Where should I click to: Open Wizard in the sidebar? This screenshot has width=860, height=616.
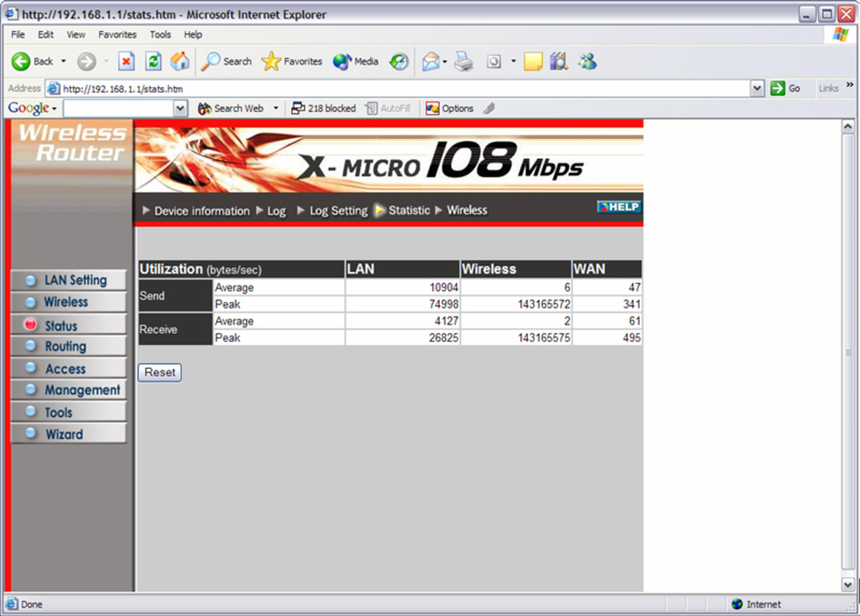[68, 434]
